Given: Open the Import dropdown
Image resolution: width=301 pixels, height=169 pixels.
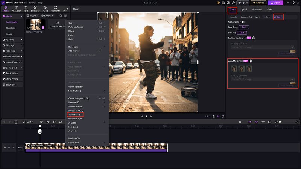Looking at the screenshot, I should click(33, 15).
